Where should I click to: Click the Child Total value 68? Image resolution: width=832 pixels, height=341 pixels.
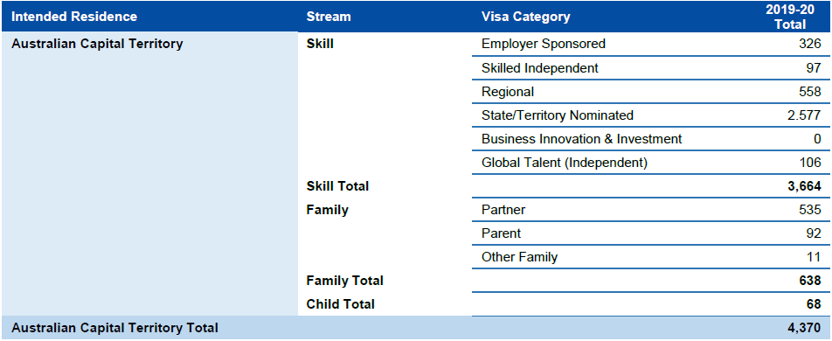[813, 303]
